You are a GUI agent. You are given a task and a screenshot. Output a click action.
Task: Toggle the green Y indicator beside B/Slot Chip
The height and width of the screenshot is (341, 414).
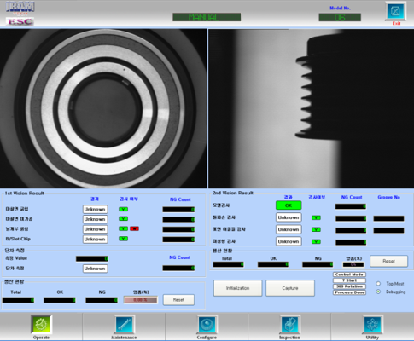click(x=123, y=239)
